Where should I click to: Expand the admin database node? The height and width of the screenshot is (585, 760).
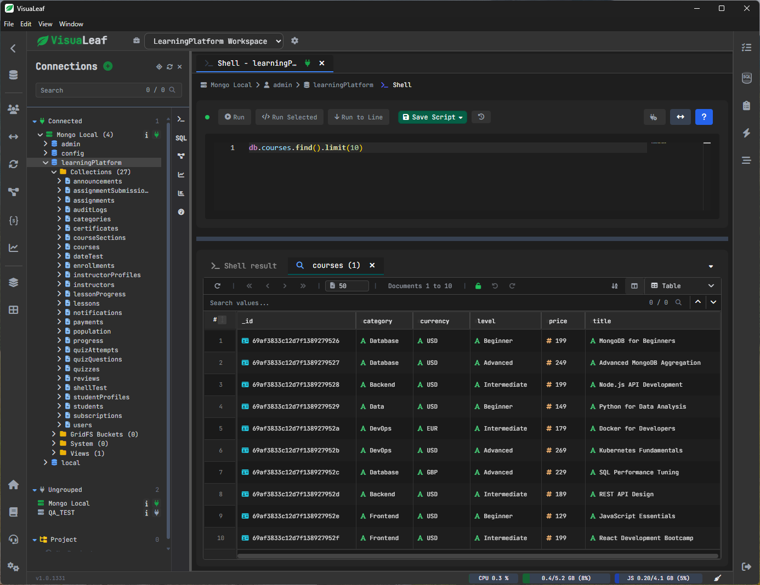coord(46,144)
